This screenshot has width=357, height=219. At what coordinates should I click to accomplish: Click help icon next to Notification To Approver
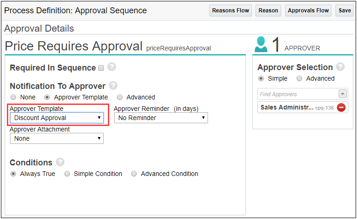[113, 86]
